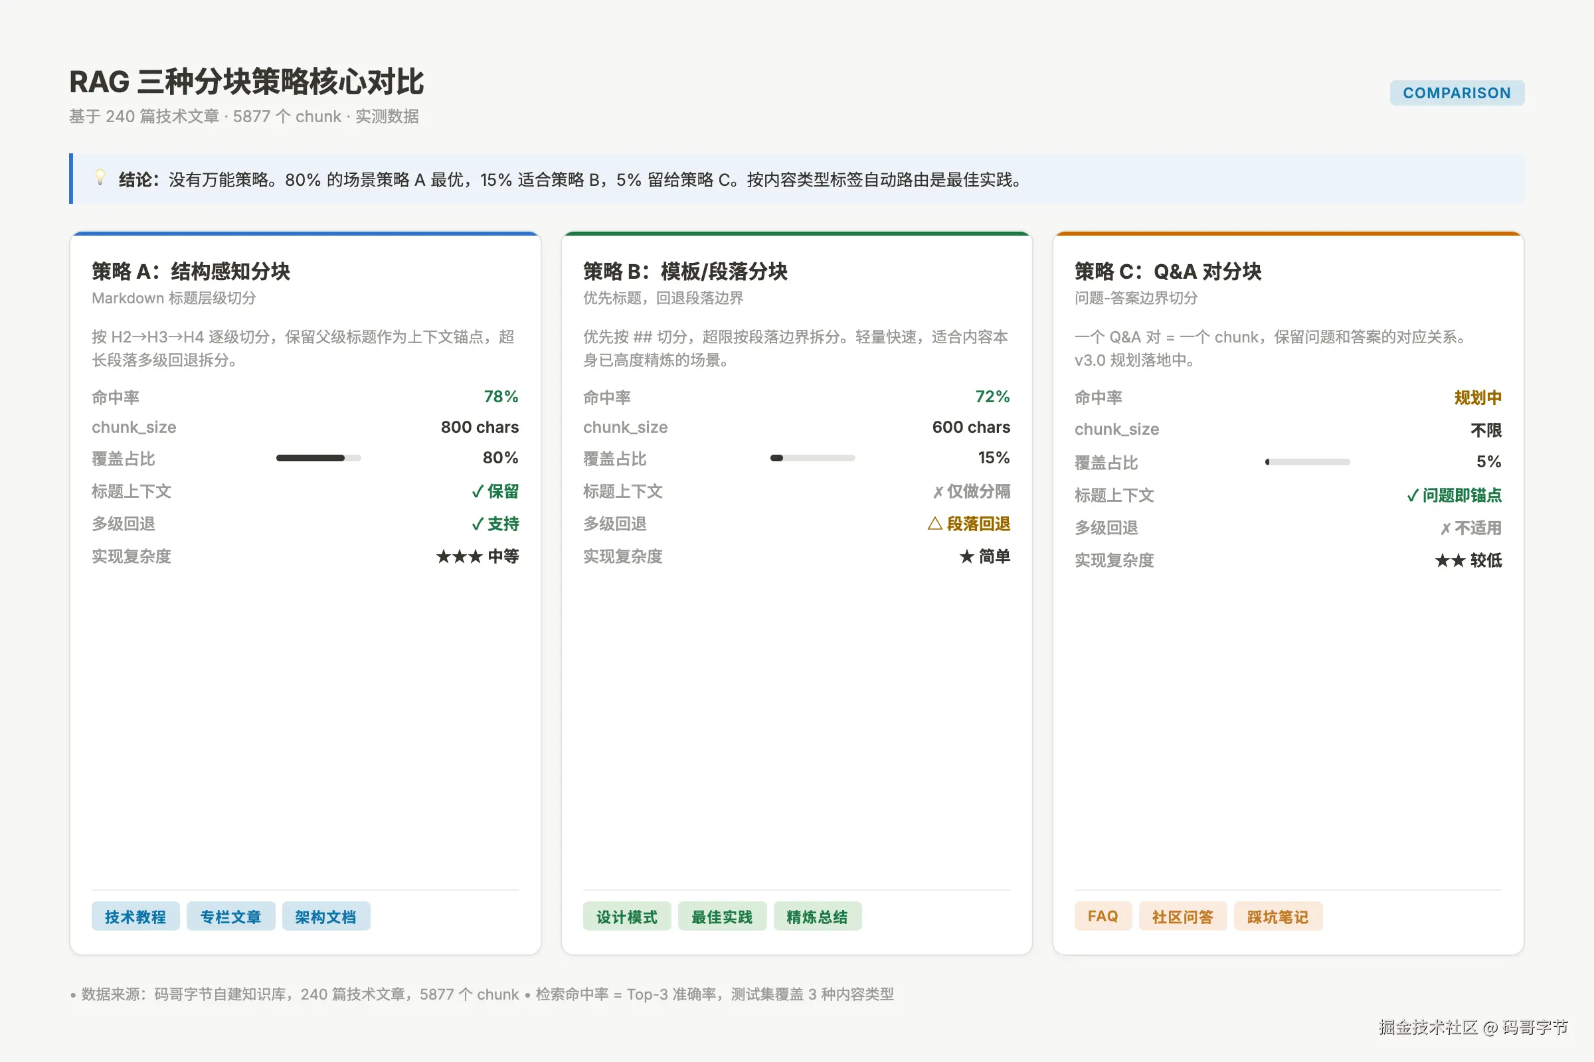Screen dimensions: 1594x1062
Task: Click the subtitle 基于 240 篇技术文章
Action: click(x=244, y=117)
